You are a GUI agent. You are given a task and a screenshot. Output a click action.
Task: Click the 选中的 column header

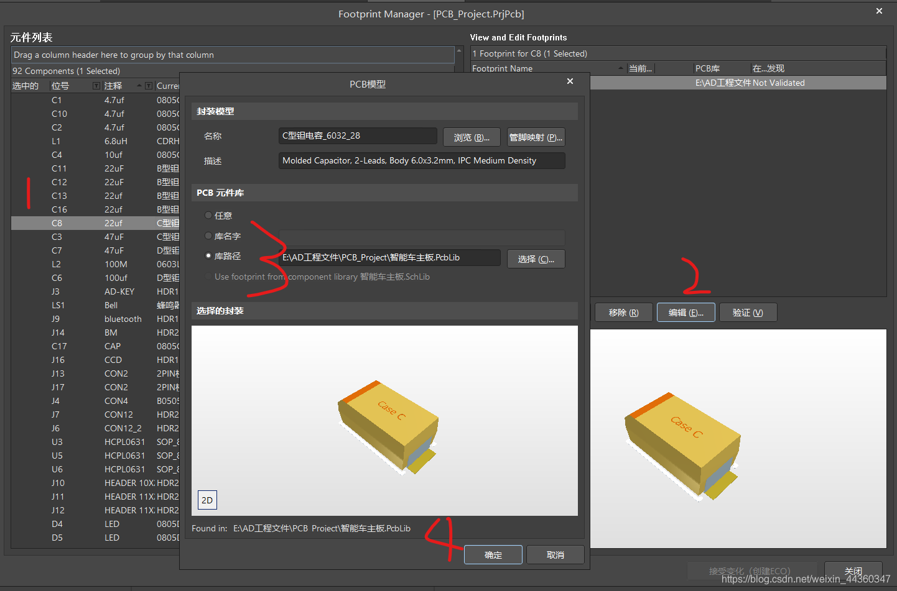click(30, 86)
